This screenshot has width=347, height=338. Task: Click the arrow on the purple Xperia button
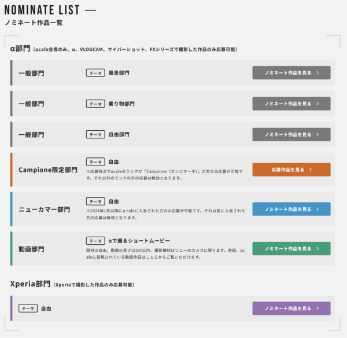[x=318, y=308]
